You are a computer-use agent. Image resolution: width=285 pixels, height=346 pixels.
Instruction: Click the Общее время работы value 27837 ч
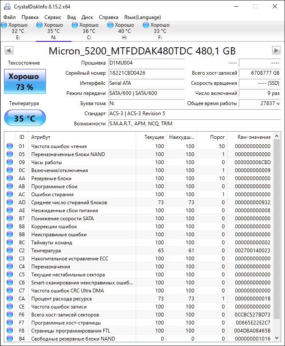(x=260, y=103)
